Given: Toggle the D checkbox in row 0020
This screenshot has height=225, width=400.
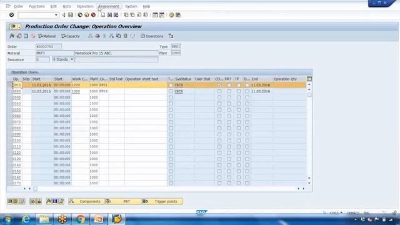Looking at the screenshot, I should click(247, 91).
